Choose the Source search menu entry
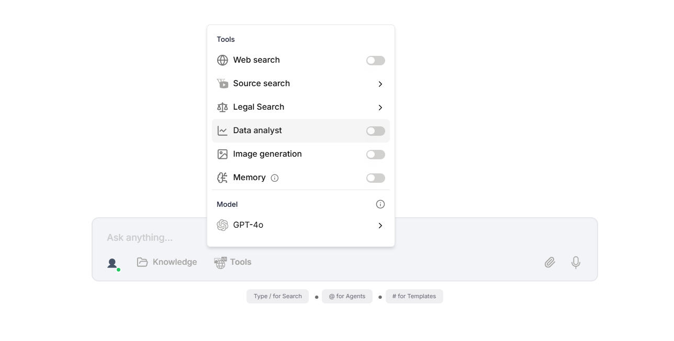Screen dimensions: 674x341 point(301,84)
